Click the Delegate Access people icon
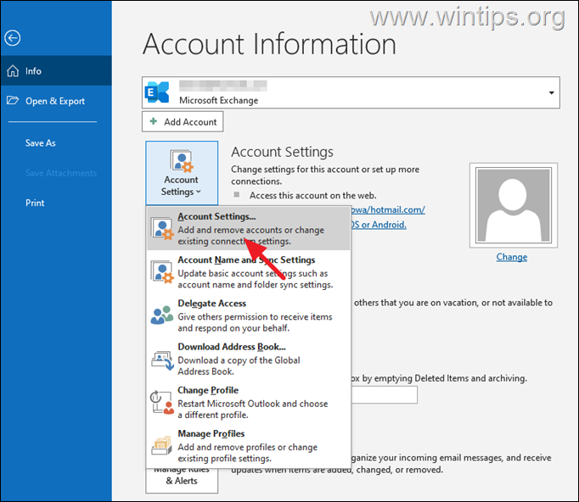This screenshot has height=502, width=579. pyautogui.click(x=161, y=315)
